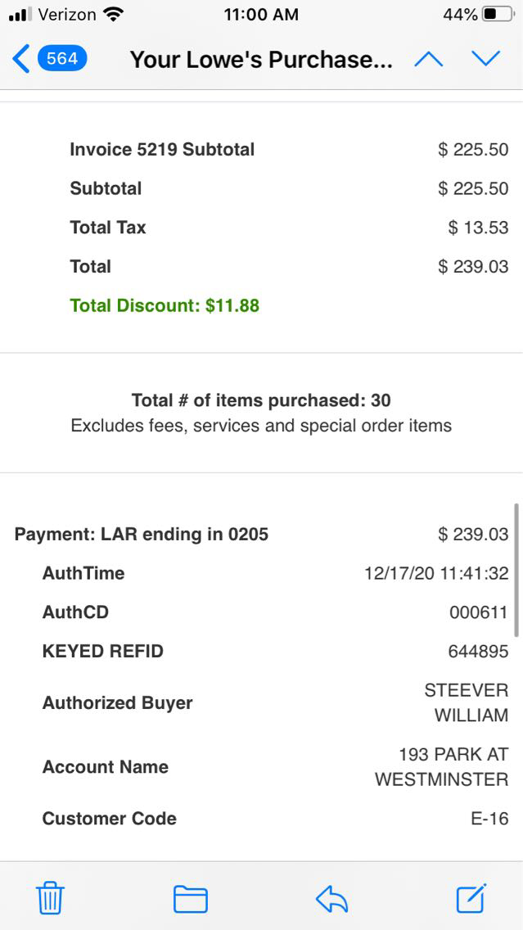Go back using the blue back chevron
Image resolution: width=523 pixels, height=930 pixels.
[x=21, y=59]
